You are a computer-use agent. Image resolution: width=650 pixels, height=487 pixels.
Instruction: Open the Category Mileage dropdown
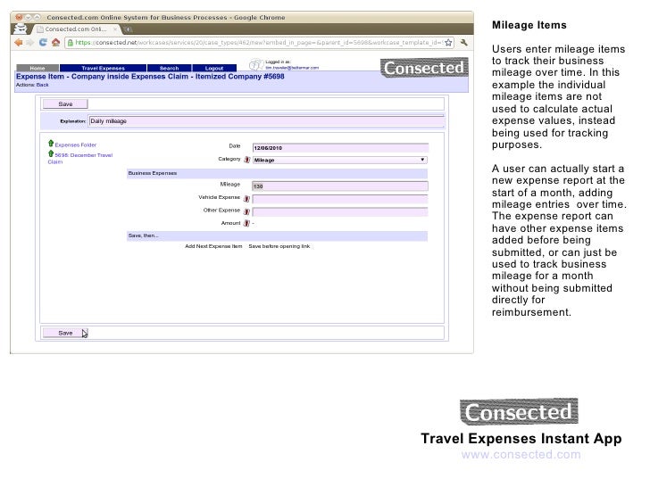(x=340, y=160)
